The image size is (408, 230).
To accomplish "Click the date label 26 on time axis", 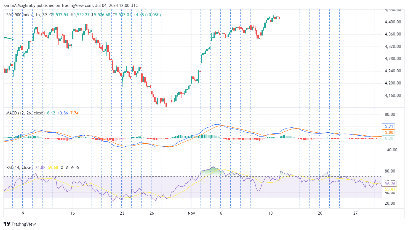I will click(152, 213).
